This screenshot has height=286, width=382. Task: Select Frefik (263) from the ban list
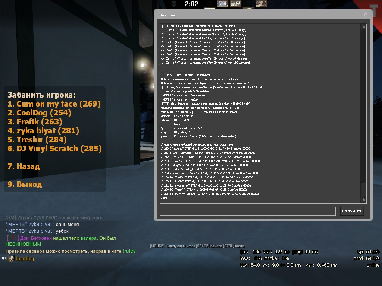[35, 122]
